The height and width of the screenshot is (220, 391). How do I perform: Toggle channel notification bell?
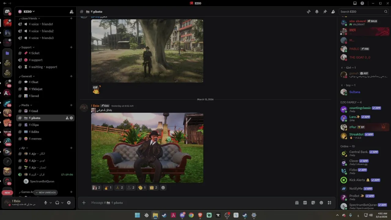pyautogui.click(x=317, y=12)
